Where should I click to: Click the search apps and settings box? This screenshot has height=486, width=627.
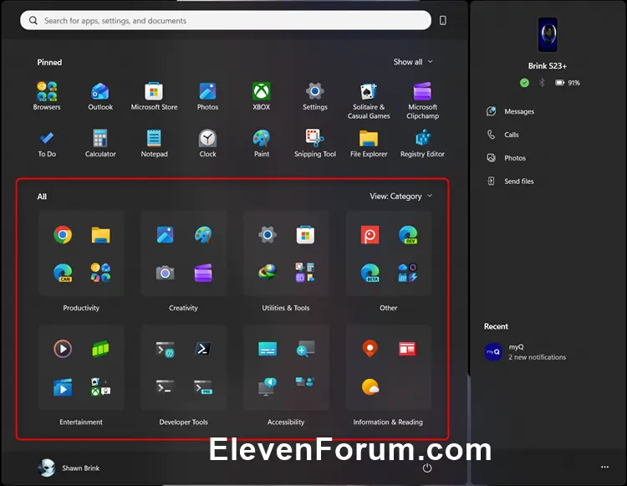coord(226,20)
